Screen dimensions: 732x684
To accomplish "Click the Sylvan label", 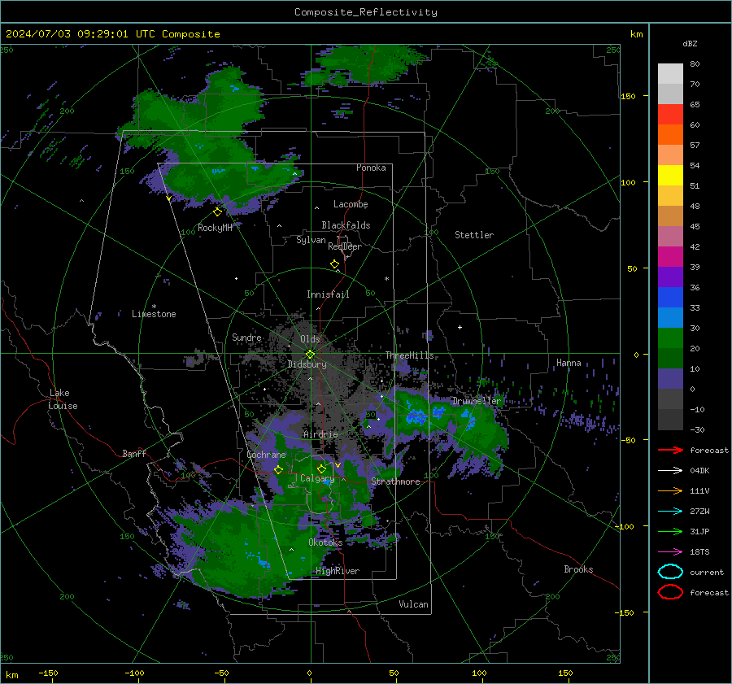I will pos(311,240).
